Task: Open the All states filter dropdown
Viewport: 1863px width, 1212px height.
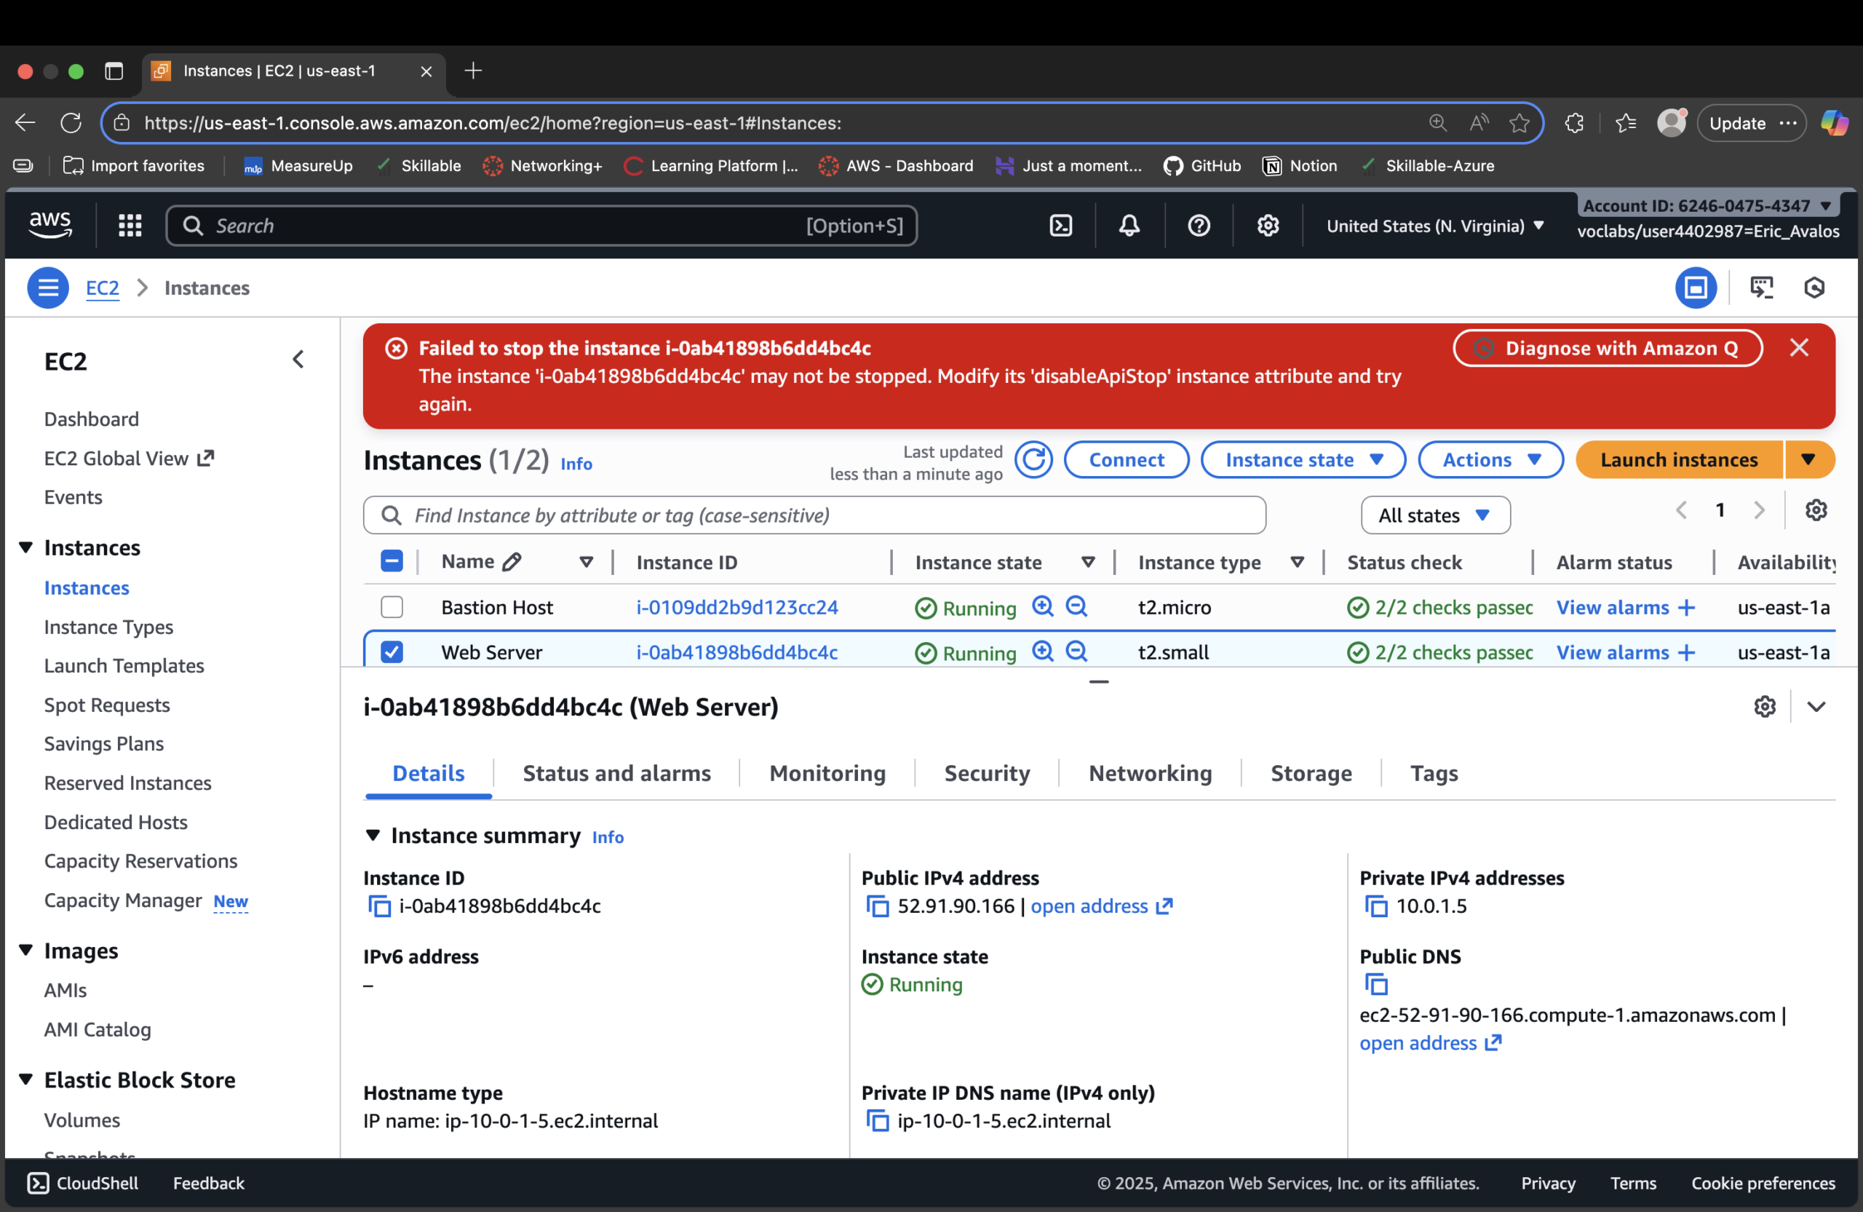Action: tap(1434, 515)
